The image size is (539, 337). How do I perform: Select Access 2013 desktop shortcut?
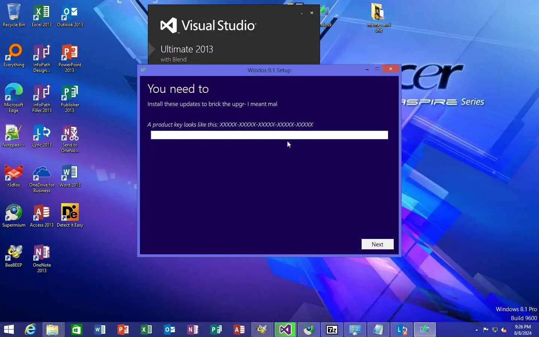click(x=42, y=216)
